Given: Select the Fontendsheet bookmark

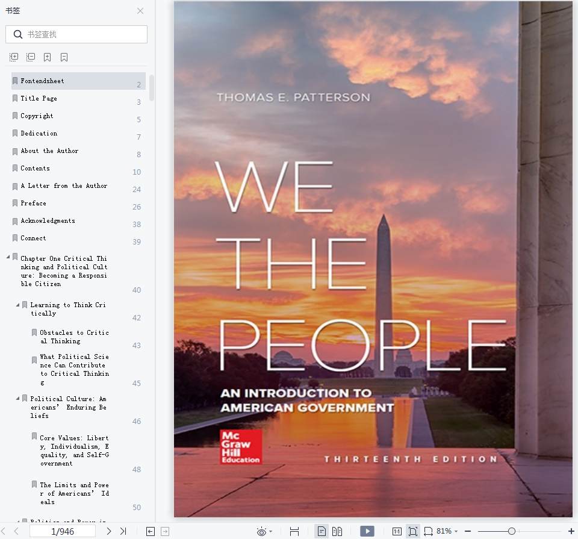Looking at the screenshot, I should pyautogui.click(x=78, y=81).
